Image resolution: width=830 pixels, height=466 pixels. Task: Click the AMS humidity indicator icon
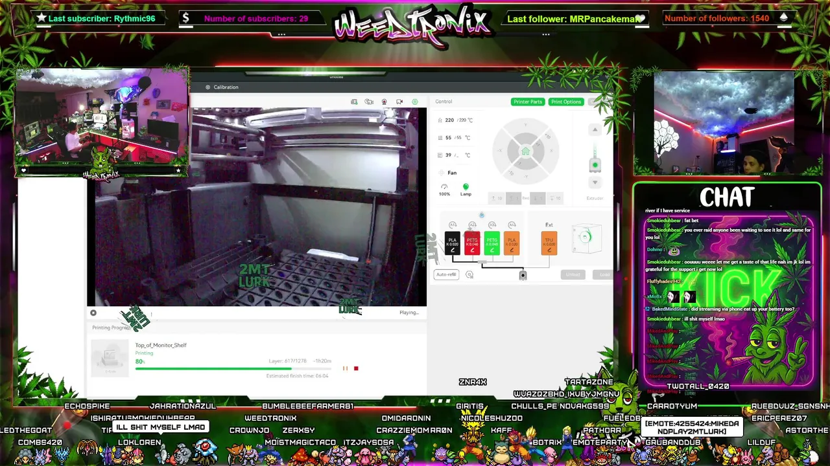[x=481, y=216]
